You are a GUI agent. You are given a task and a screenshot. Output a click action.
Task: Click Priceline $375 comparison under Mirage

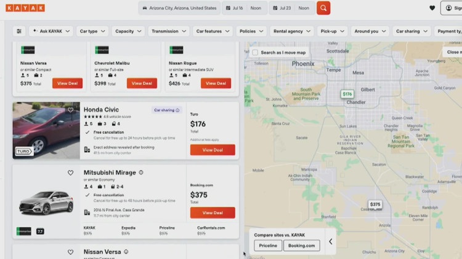click(x=167, y=231)
